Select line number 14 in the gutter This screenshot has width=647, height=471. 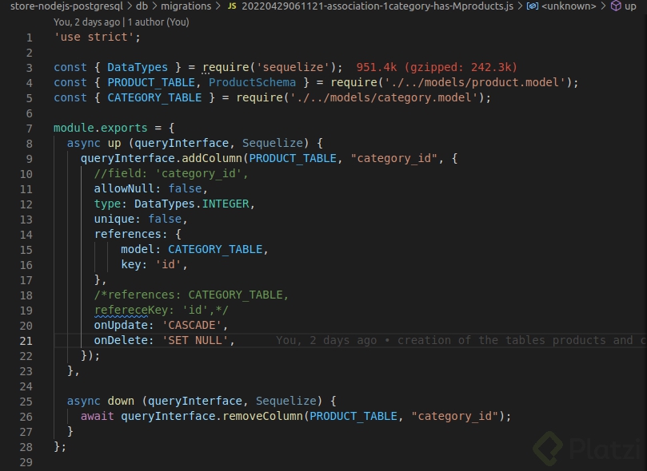(x=26, y=235)
